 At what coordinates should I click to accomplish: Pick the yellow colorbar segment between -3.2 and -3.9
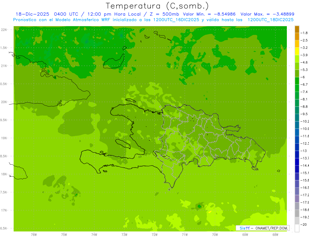pos(297,51)
